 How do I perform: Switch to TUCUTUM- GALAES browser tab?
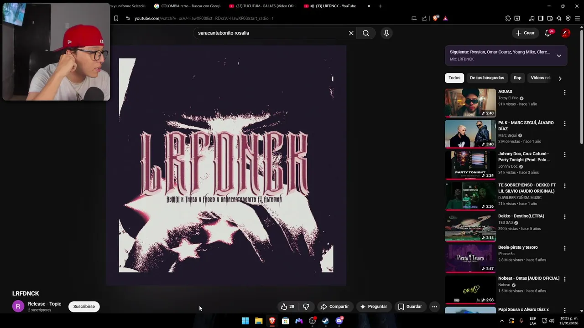[262, 6]
